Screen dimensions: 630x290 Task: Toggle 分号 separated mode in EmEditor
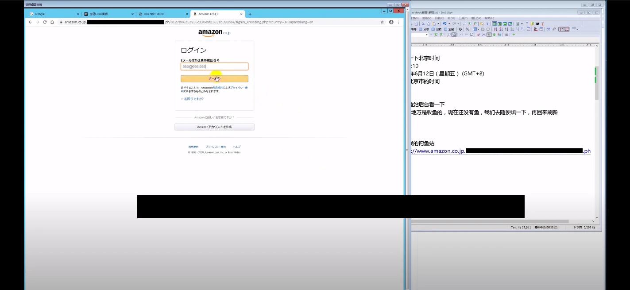[x=425, y=29]
